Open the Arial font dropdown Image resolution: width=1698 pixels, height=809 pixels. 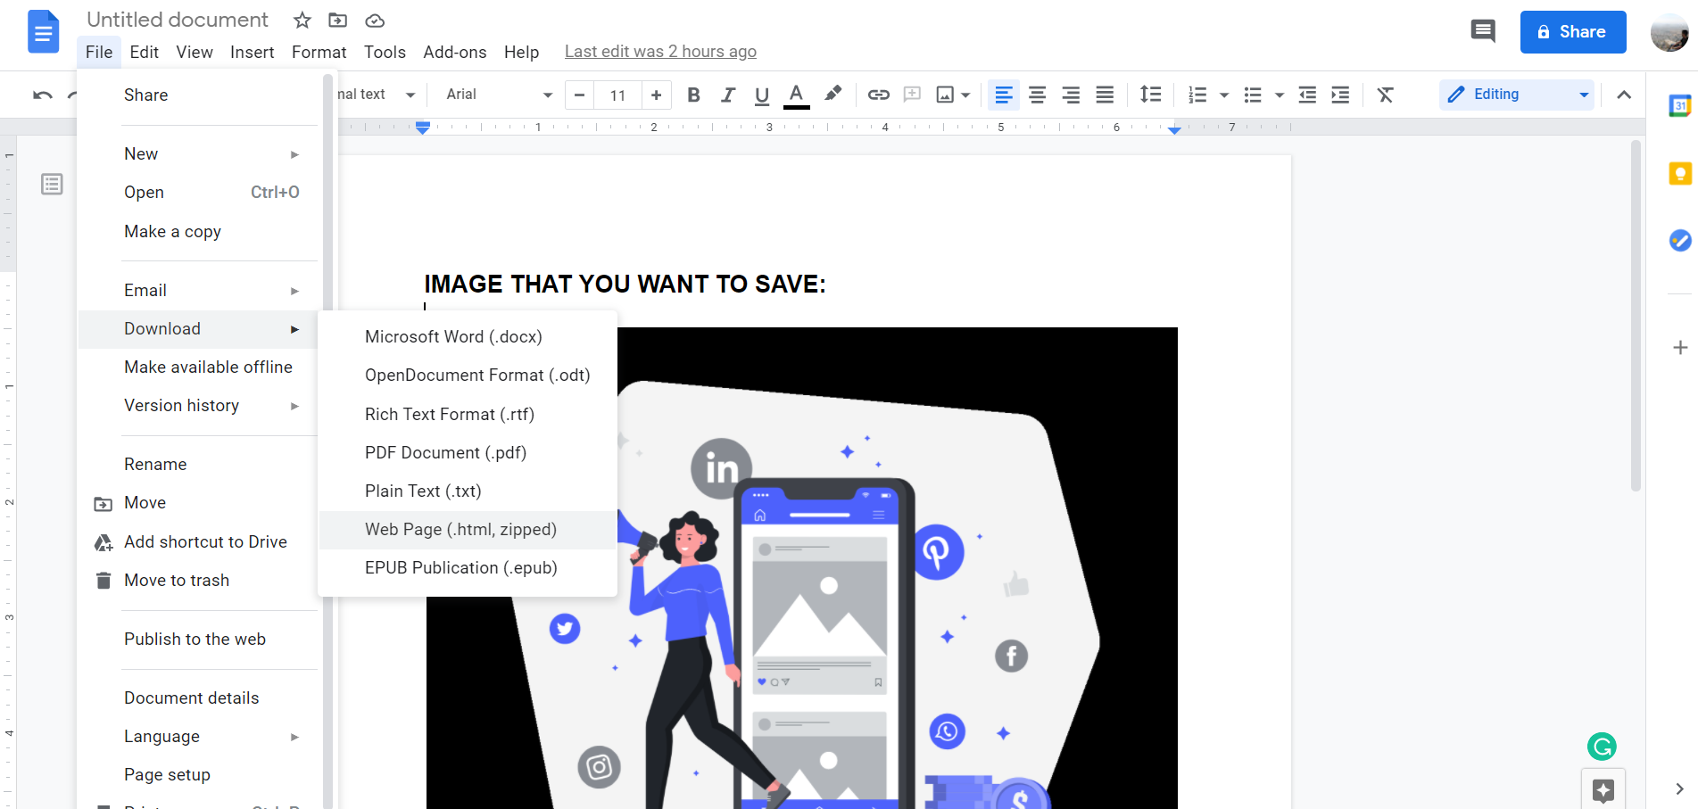[x=499, y=95]
